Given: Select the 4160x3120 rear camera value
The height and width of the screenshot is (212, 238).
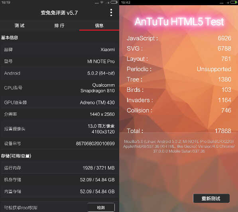Looking at the screenshot, I should point(103,132).
